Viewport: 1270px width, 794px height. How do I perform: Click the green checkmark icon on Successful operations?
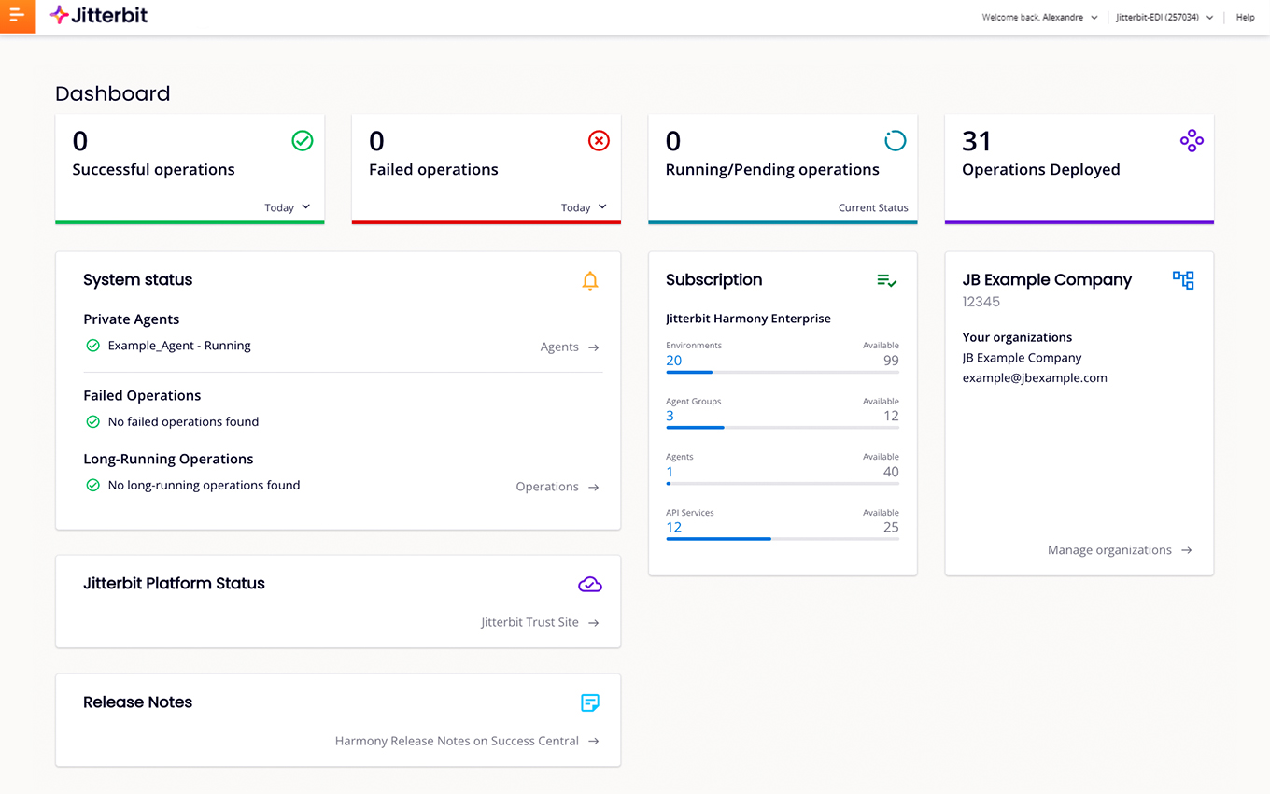tap(302, 140)
